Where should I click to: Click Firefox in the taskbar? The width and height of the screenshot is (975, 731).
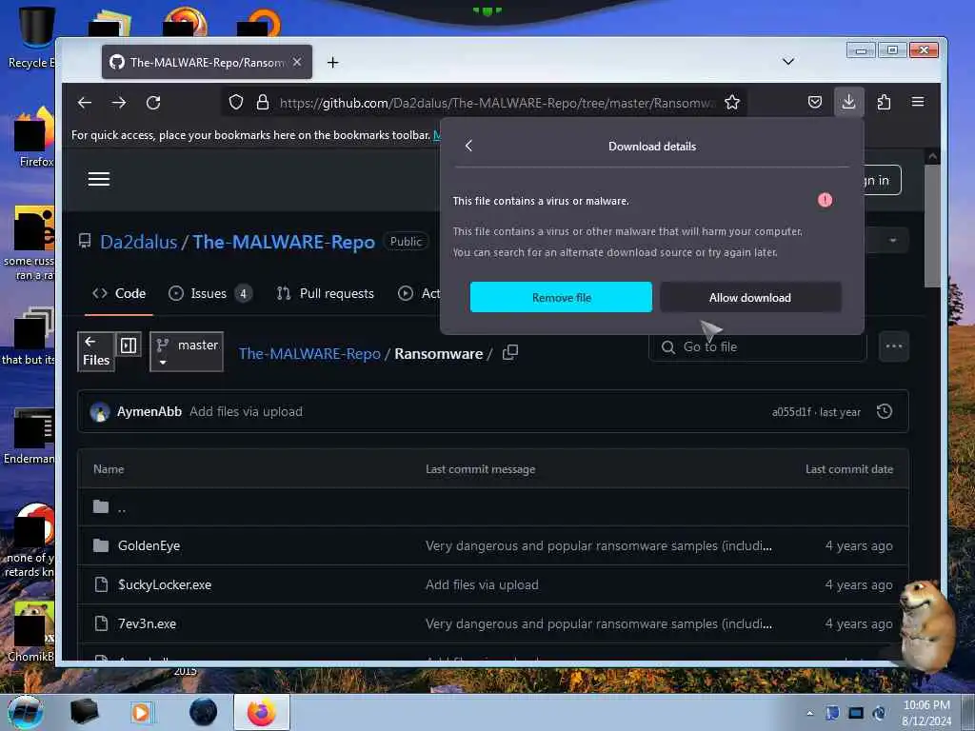[x=262, y=712]
